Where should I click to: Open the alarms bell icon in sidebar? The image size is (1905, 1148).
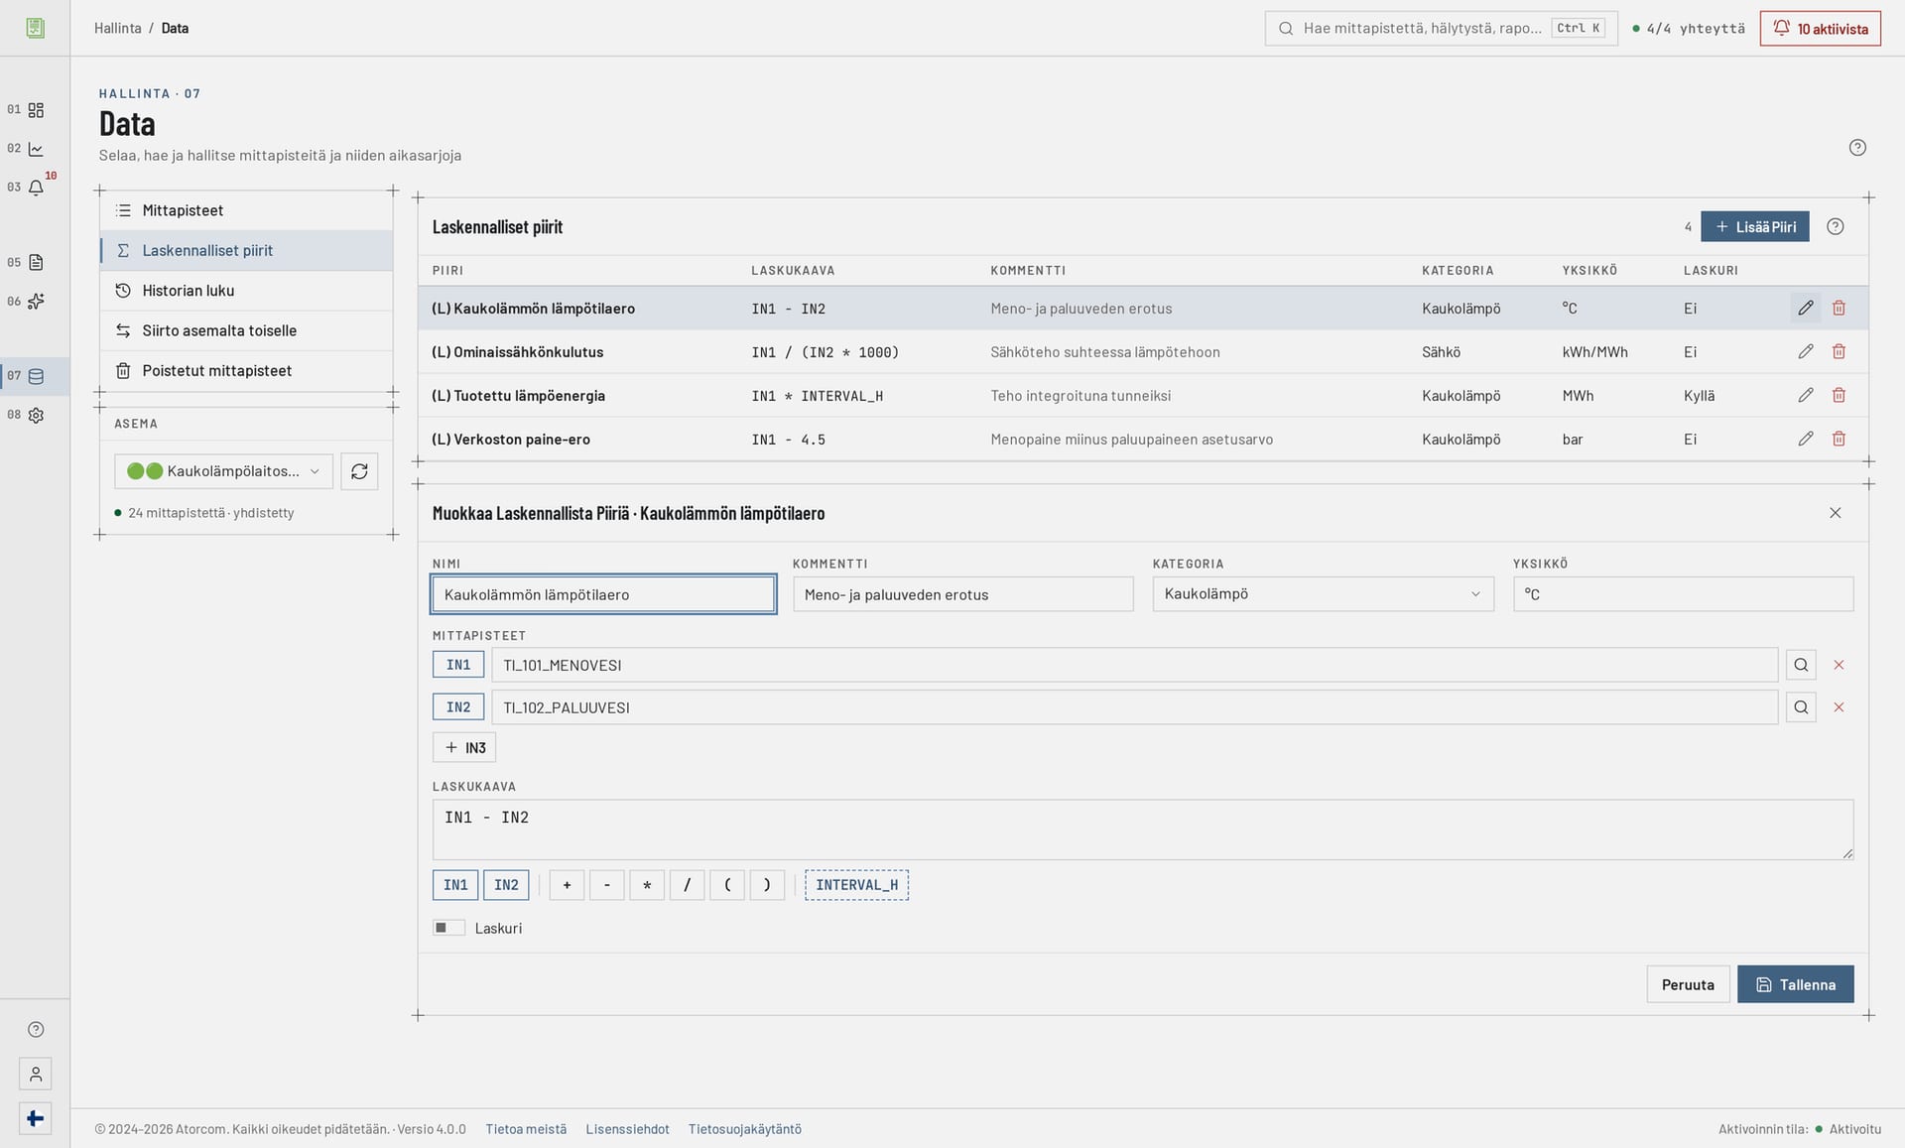36,188
